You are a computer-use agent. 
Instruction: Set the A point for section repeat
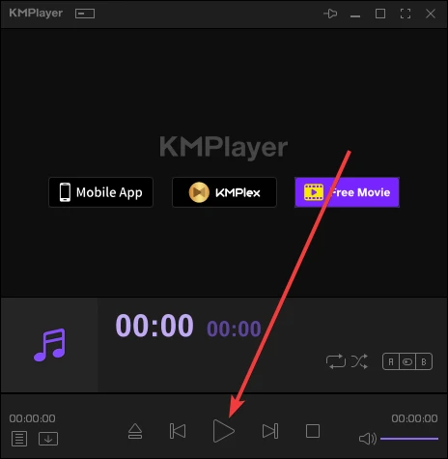[x=391, y=361]
